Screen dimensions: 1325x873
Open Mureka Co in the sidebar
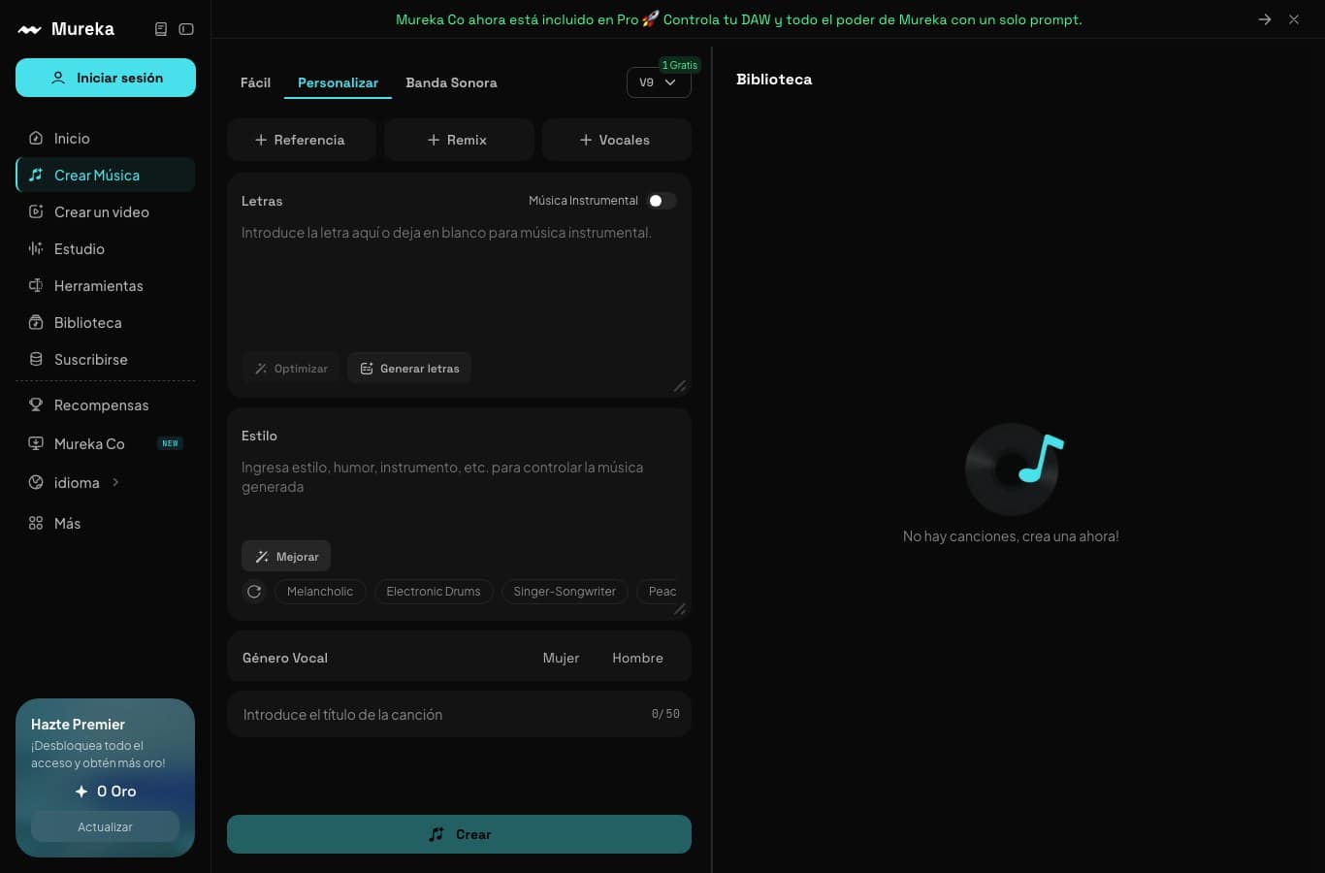106,444
